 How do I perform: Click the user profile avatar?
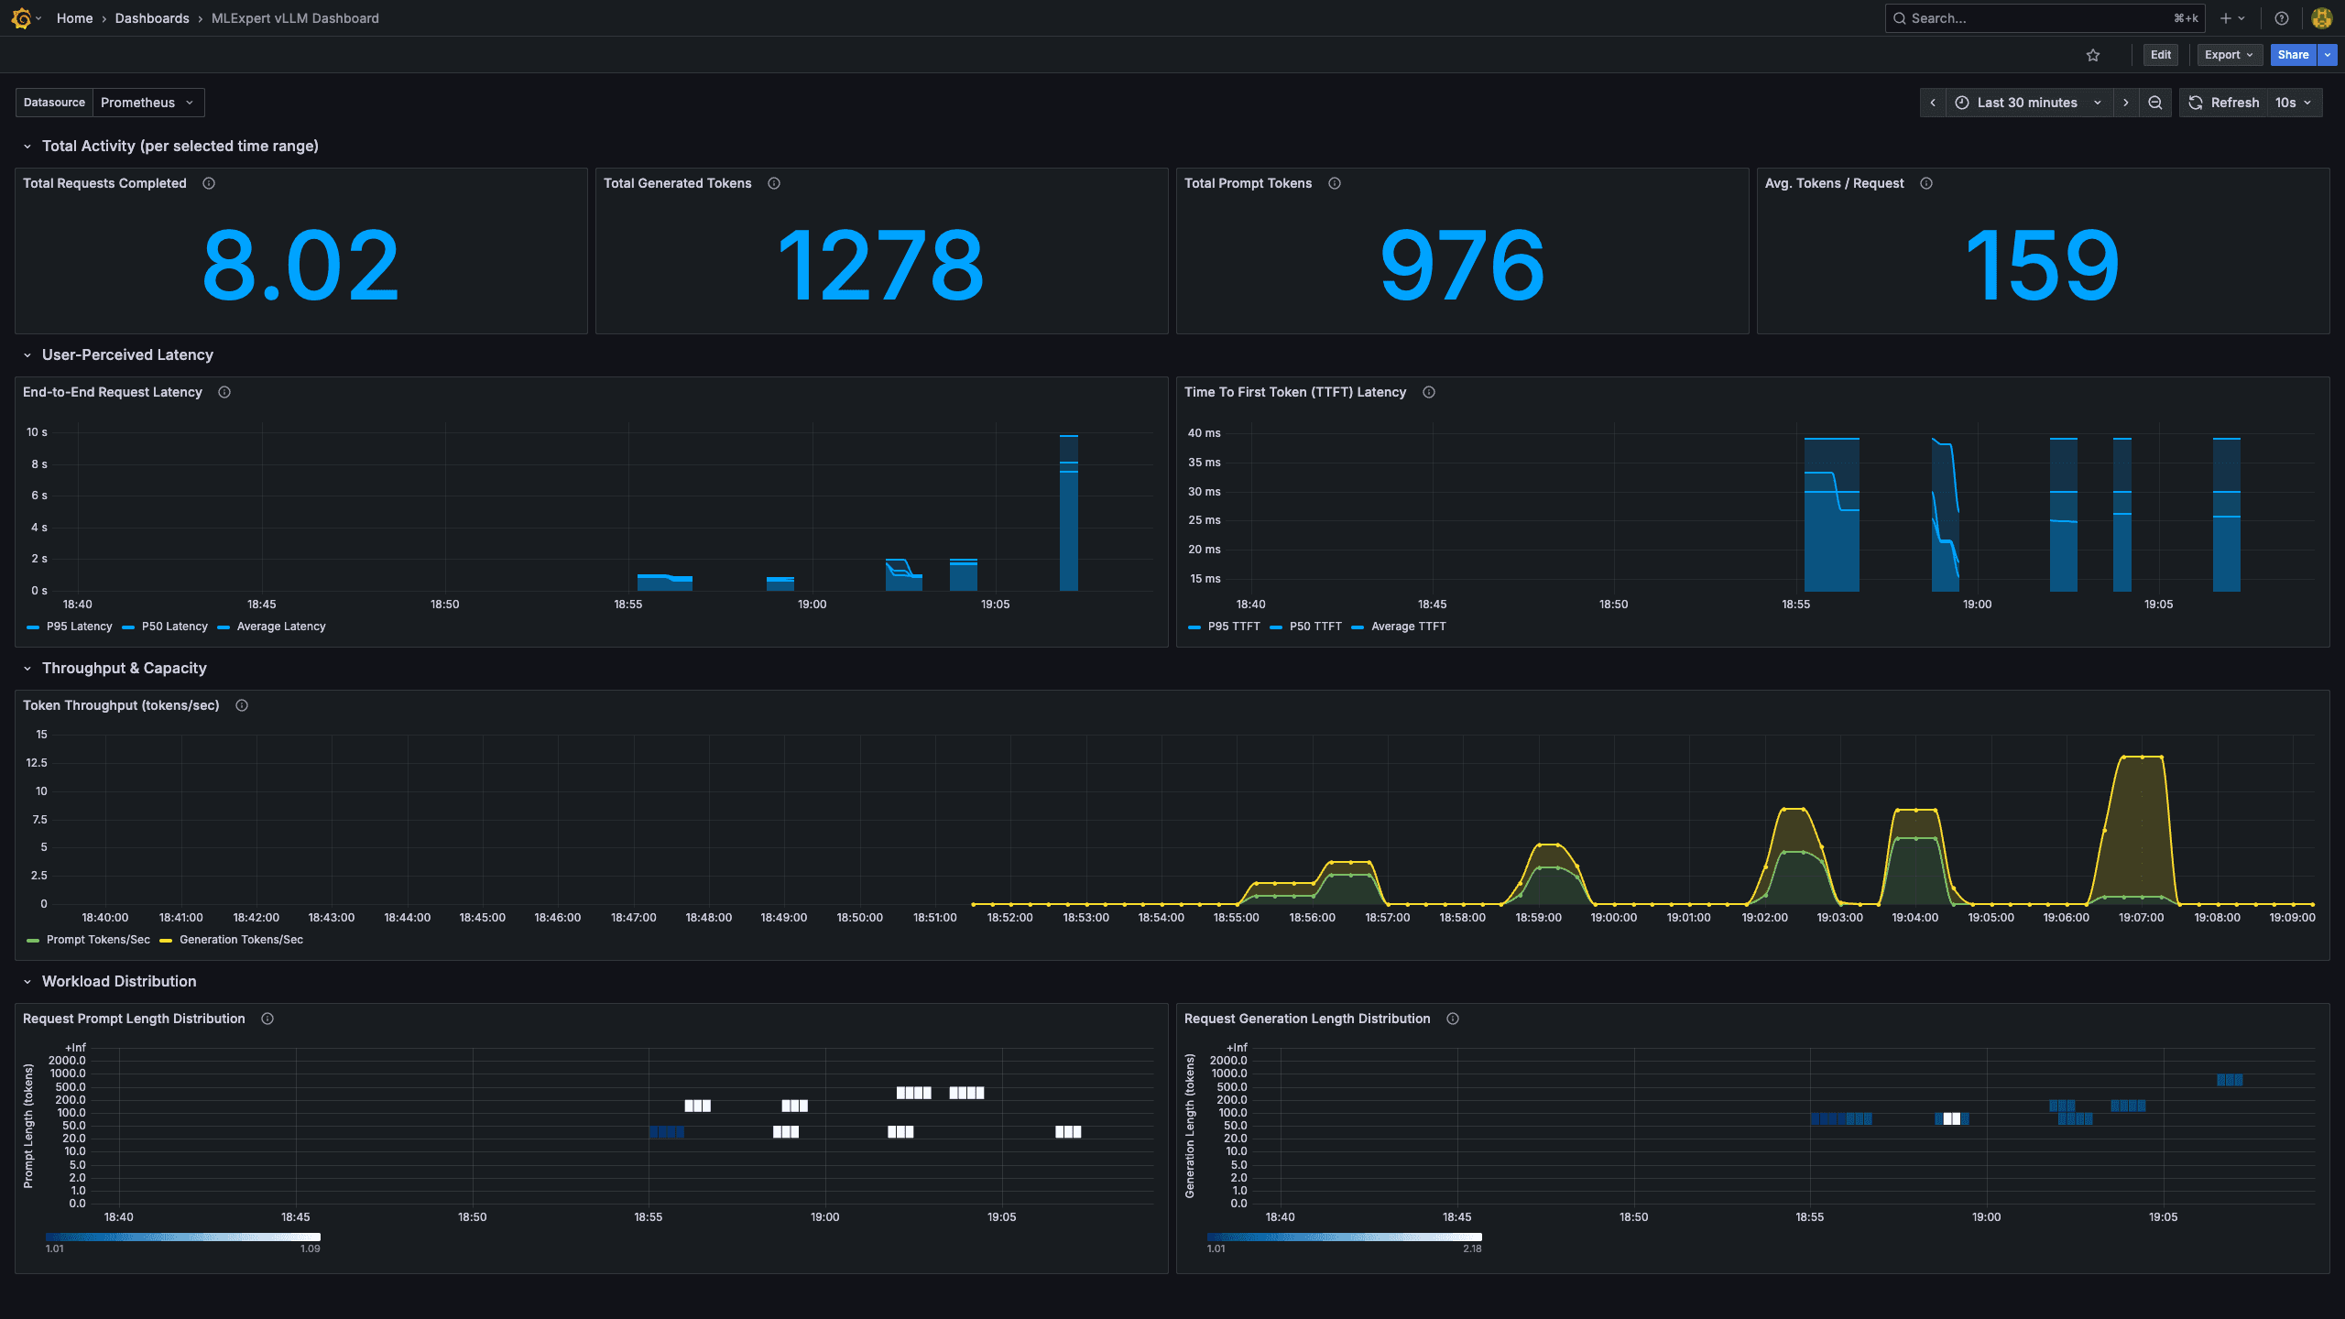(2322, 18)
